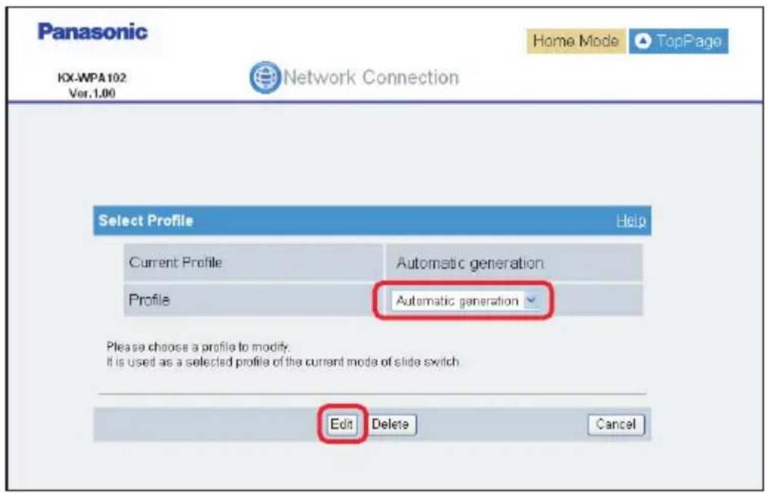Click the KX-WPA102 model text
Image resolution: width=768 pixels, height=493 pixels.
coord(92,78)
